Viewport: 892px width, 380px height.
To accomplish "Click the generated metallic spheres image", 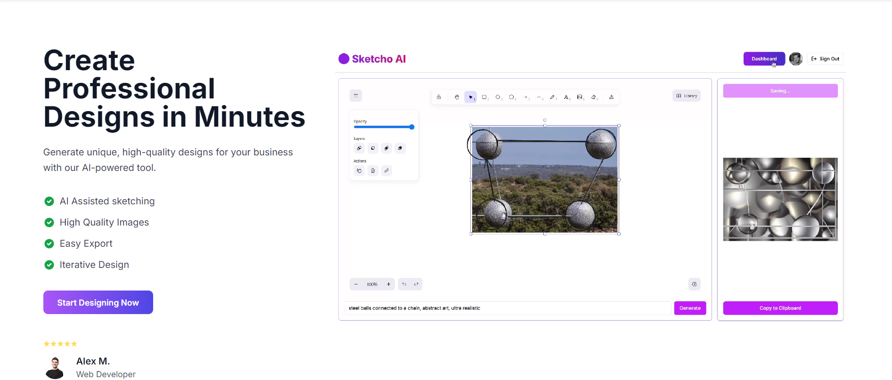I will [780, 199].
